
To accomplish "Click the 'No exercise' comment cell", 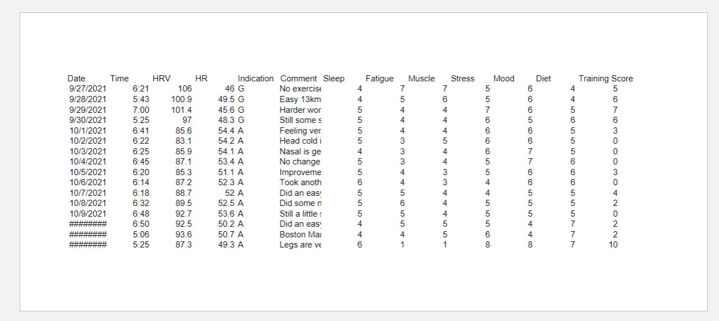I will 301,89.
